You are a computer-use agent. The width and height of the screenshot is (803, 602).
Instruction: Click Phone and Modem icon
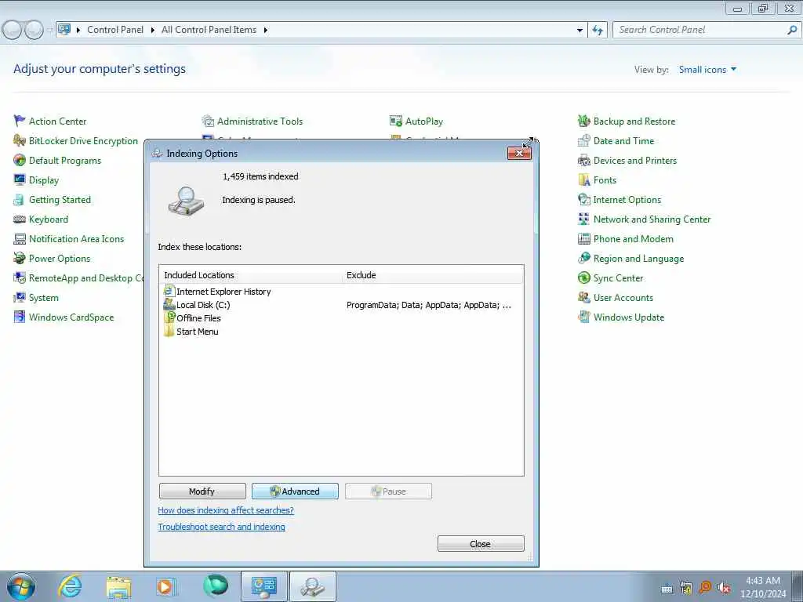point(583,238)
